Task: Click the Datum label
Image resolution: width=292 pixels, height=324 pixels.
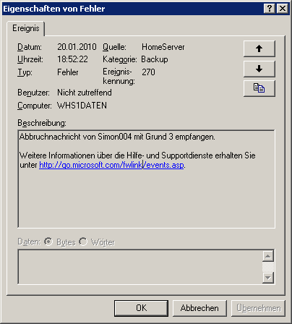Action: coord(30,47)
